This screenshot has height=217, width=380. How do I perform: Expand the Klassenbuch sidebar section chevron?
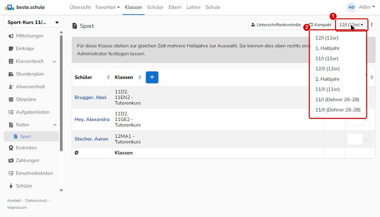click(54, 61)
